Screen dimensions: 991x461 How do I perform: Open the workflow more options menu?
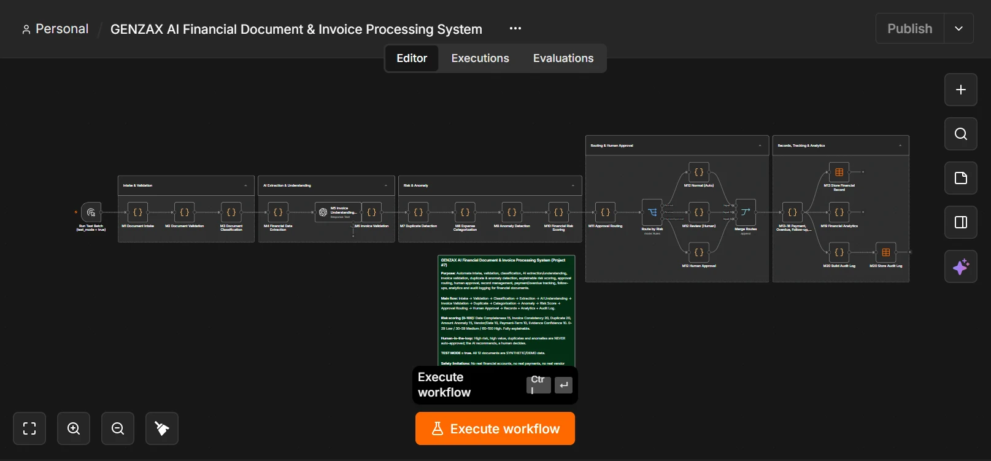click(515, 28)
